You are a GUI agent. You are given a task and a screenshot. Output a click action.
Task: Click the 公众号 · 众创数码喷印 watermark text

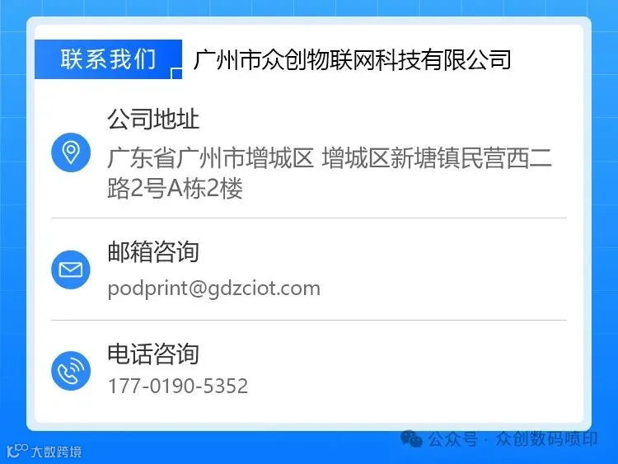513,438
